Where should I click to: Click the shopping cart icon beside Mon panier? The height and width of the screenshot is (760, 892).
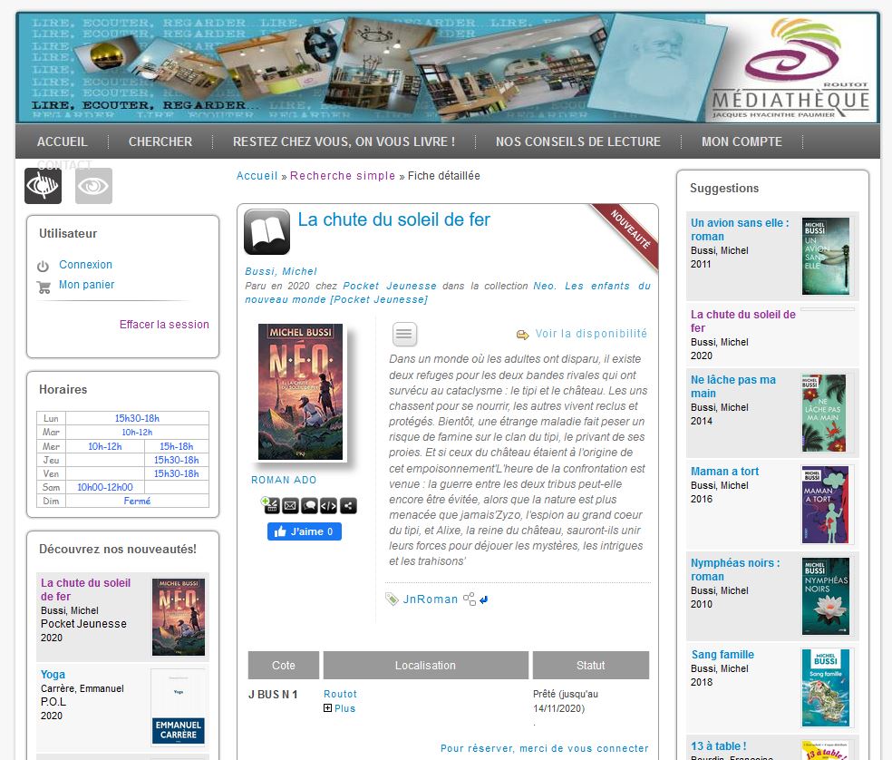[44, 287]
